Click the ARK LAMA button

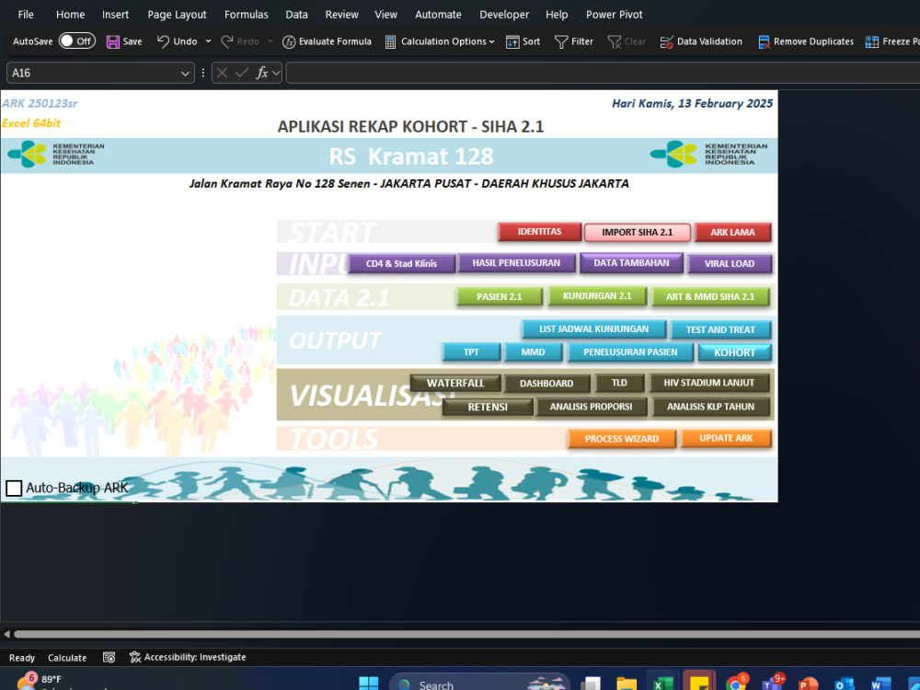click(x=732, y=233)
